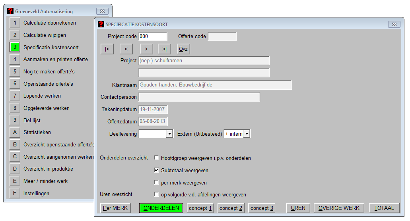
Task: Enable op volgorde v.d. afdelingen checkbox
Action: click(157, 194)
